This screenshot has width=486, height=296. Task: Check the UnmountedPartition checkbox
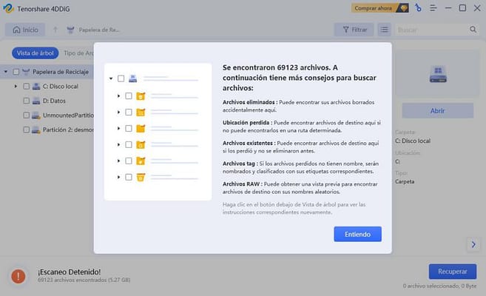tap(27, 115)
